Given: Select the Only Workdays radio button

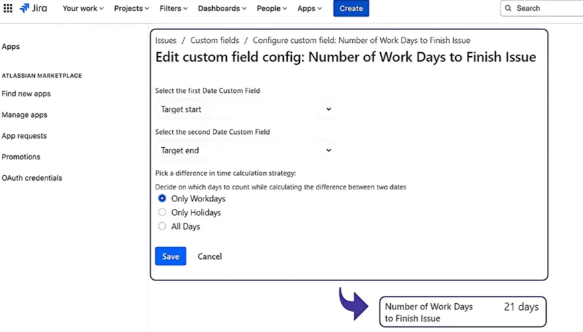Looking at the screenshot, I should pos(162,199).
